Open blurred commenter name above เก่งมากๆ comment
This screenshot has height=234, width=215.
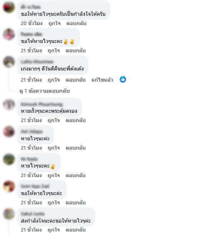click(x=37, y=62)
